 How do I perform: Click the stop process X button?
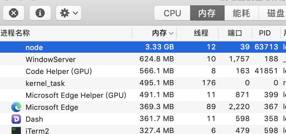(13, 13)
